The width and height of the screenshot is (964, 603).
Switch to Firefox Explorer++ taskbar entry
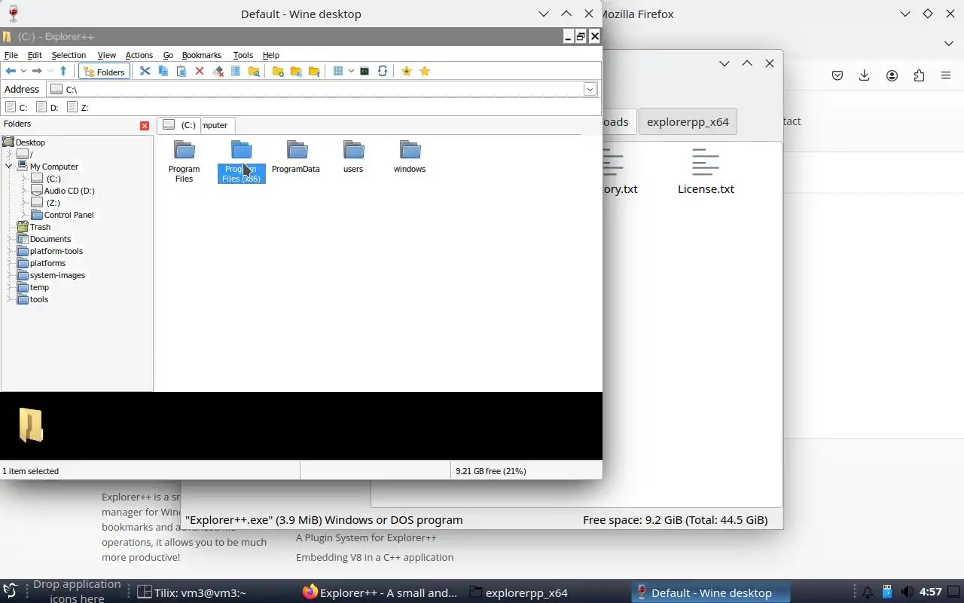[x=380, y=592]
